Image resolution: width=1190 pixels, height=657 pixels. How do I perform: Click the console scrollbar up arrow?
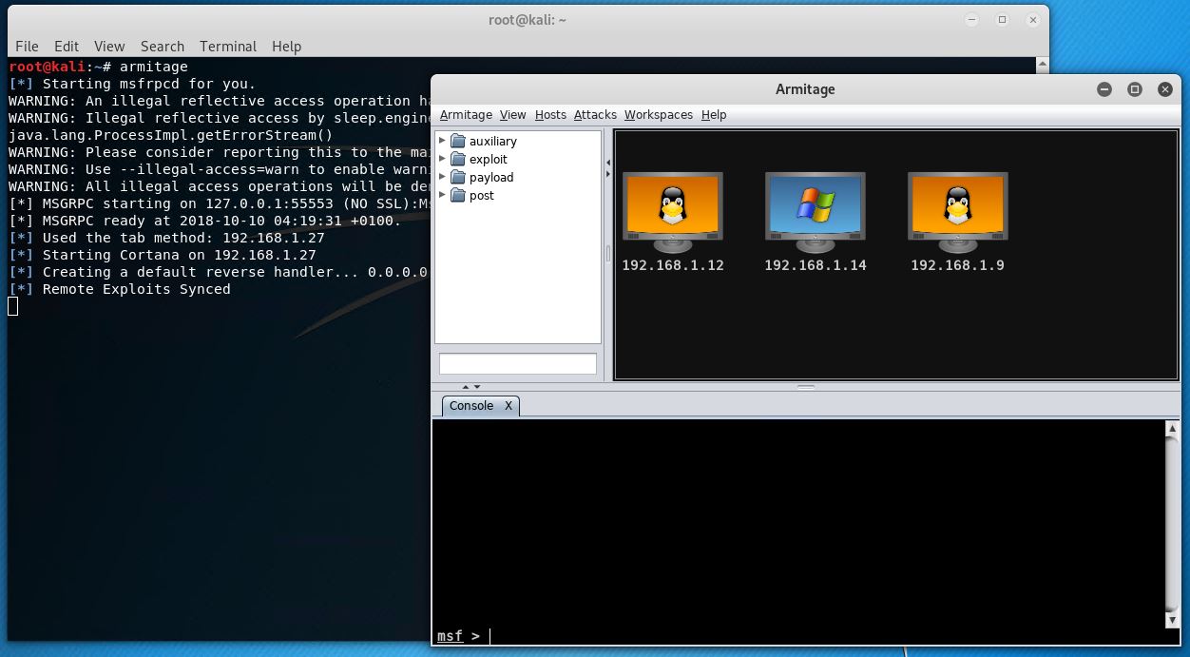click(1172, 429)
